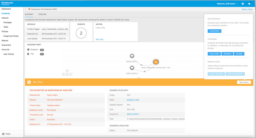256x138 pixels.
Task: Click the incident trigger filename text
Action: pyautogui.click(x=55, y=29)
